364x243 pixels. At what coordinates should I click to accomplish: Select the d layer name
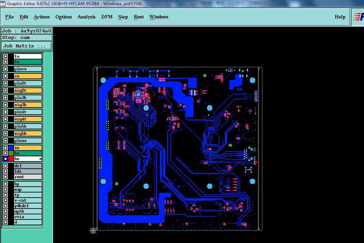point(28,223)
